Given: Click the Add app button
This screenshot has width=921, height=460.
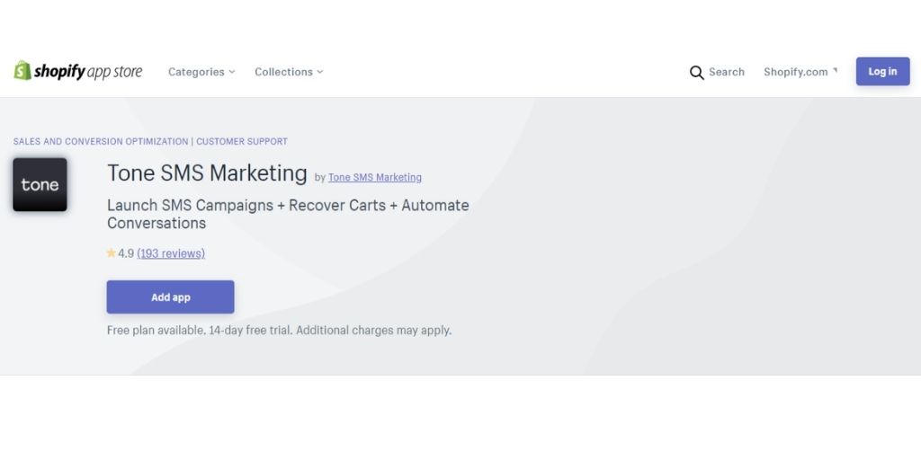Looking at the screenshot, I should (x=170, y=296).
